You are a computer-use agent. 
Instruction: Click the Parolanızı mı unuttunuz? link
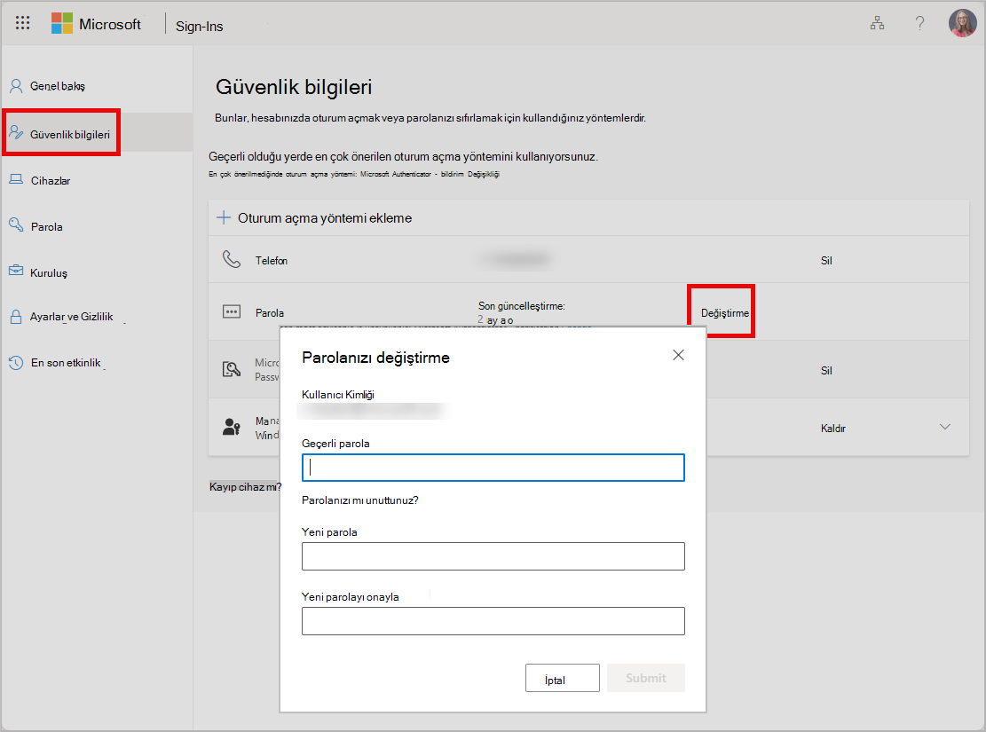[359, 500]
